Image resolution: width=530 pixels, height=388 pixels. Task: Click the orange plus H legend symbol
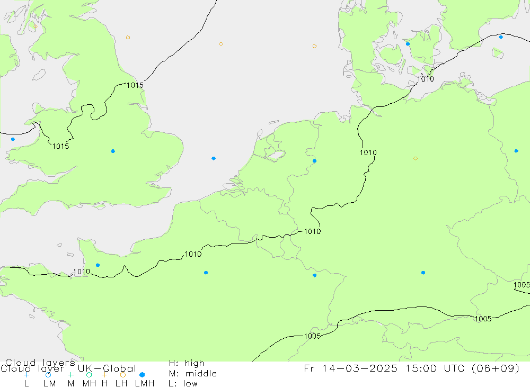[104, 375]
